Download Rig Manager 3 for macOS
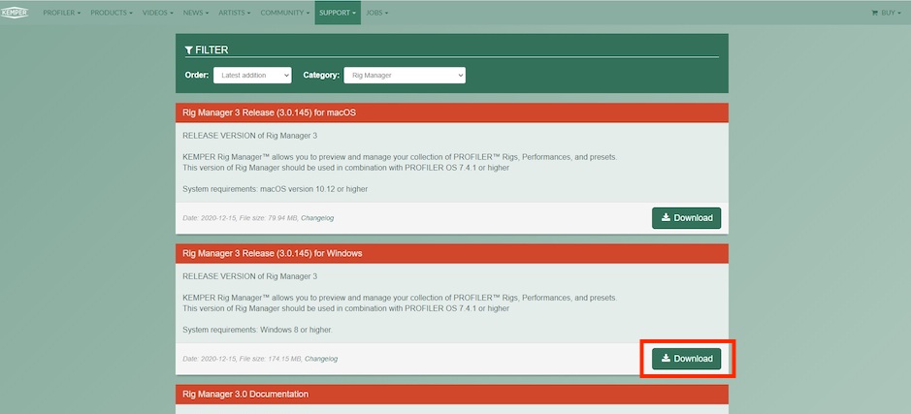The image size is (911, 414). pos(686,218)
